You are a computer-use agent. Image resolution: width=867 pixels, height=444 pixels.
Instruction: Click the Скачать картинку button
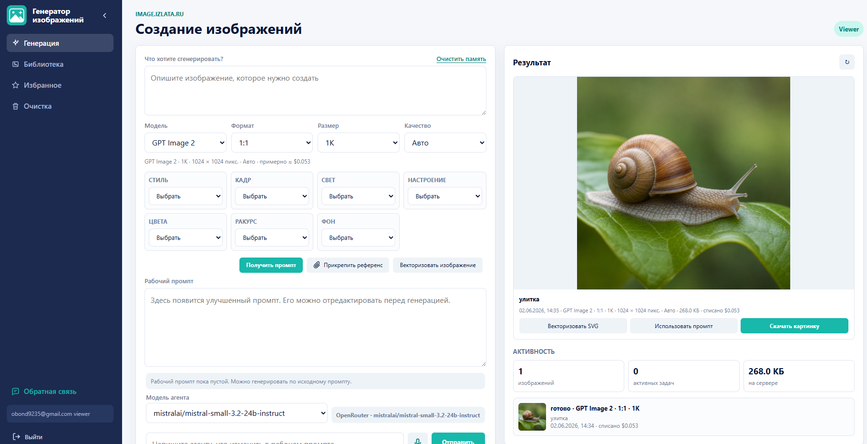[794, 326]
